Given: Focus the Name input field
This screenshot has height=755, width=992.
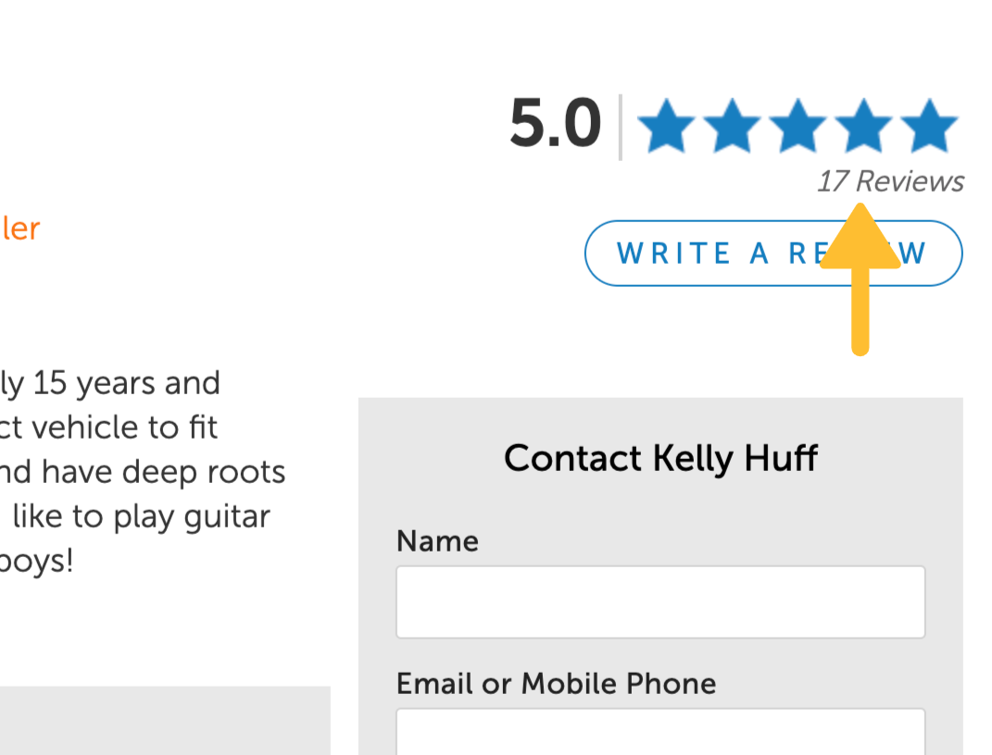Looking at the screenshot, I should (660, 602).
